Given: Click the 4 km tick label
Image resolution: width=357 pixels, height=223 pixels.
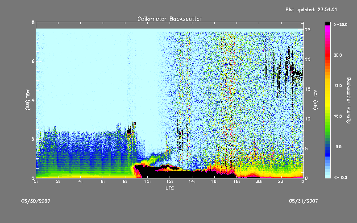Looking at the screenshot, I should tap(33, 100).
